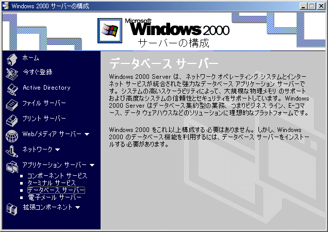Close the サーバーの構成 window
The image size is (328, 232).
321,6
